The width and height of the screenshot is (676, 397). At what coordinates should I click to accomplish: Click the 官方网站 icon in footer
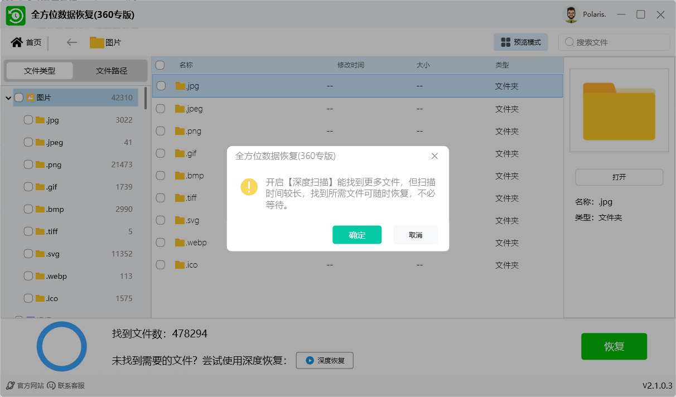(10, 385)
